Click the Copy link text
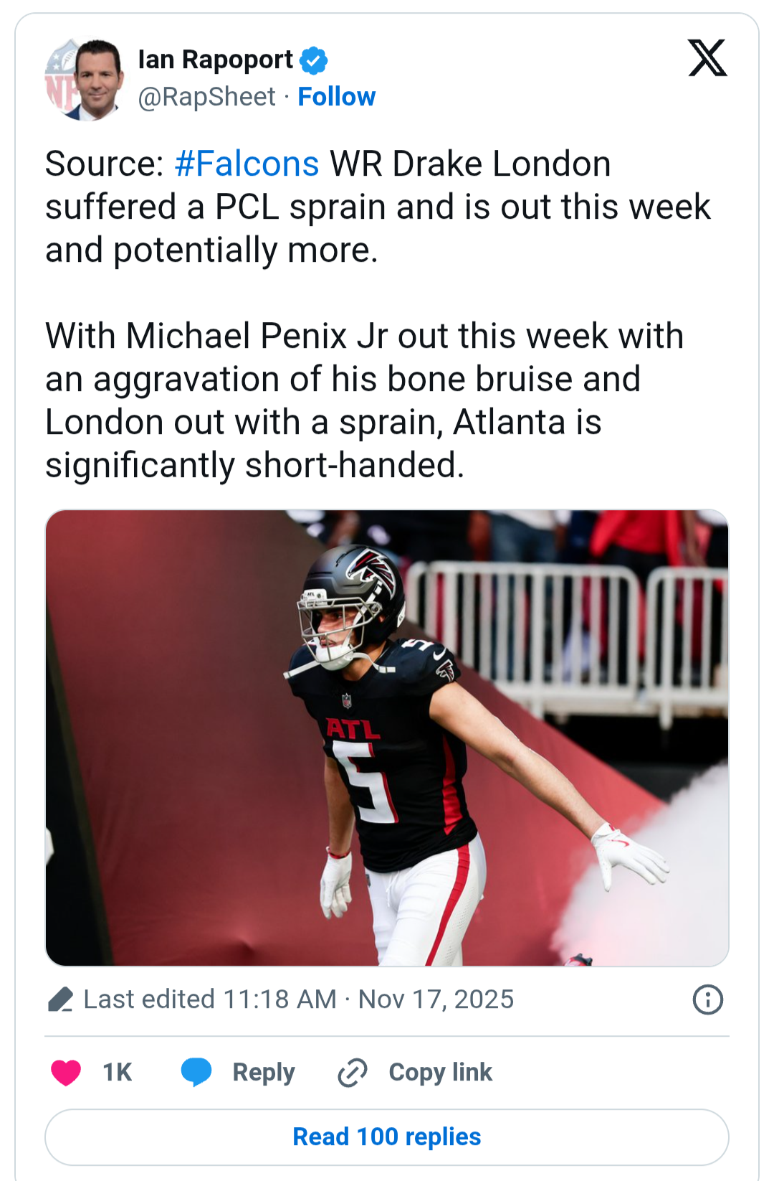The image size is (774, 1181). [440, 1072]
